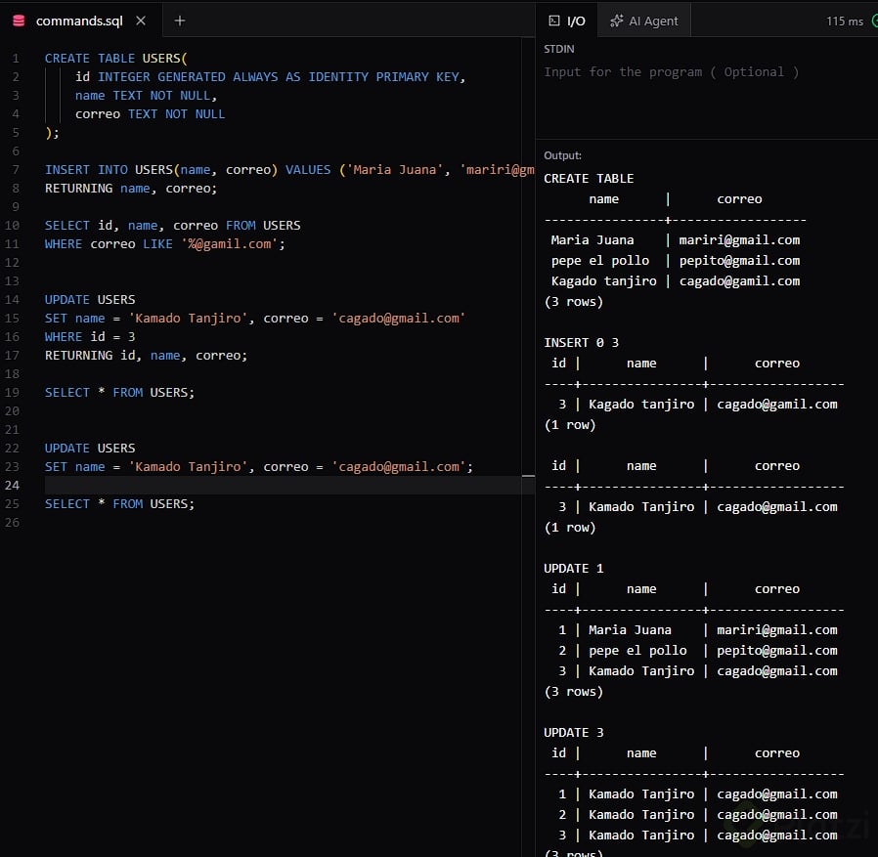Click the UPDATE 1 output line
This screenshot has height=857, width=878.
[x=573, y=568]
